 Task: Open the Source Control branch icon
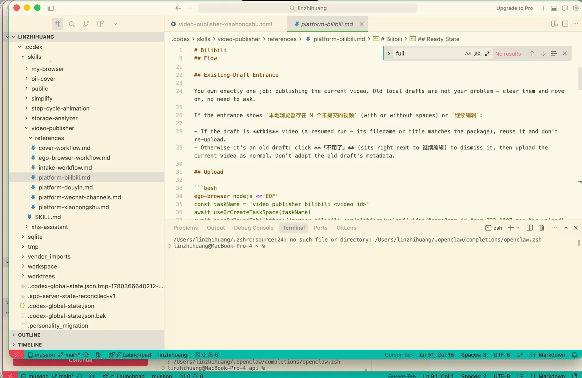pyautogui.click(x=86, y=24)
